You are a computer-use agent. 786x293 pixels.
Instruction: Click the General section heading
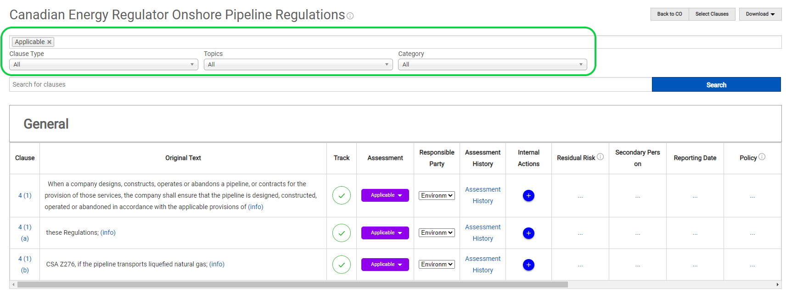tap(46, 124)
